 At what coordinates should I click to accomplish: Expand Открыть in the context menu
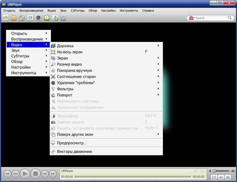coord(28,33)
